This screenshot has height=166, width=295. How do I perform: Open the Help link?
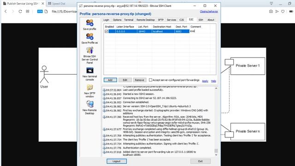[213, 81]
